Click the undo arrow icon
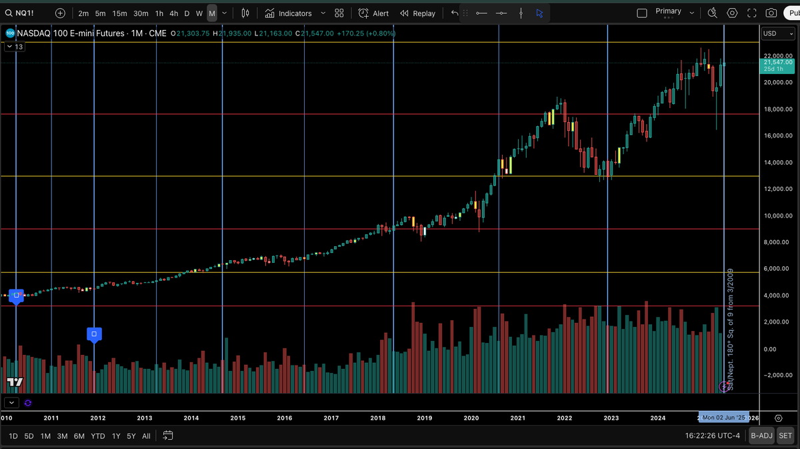 point(454,13)
